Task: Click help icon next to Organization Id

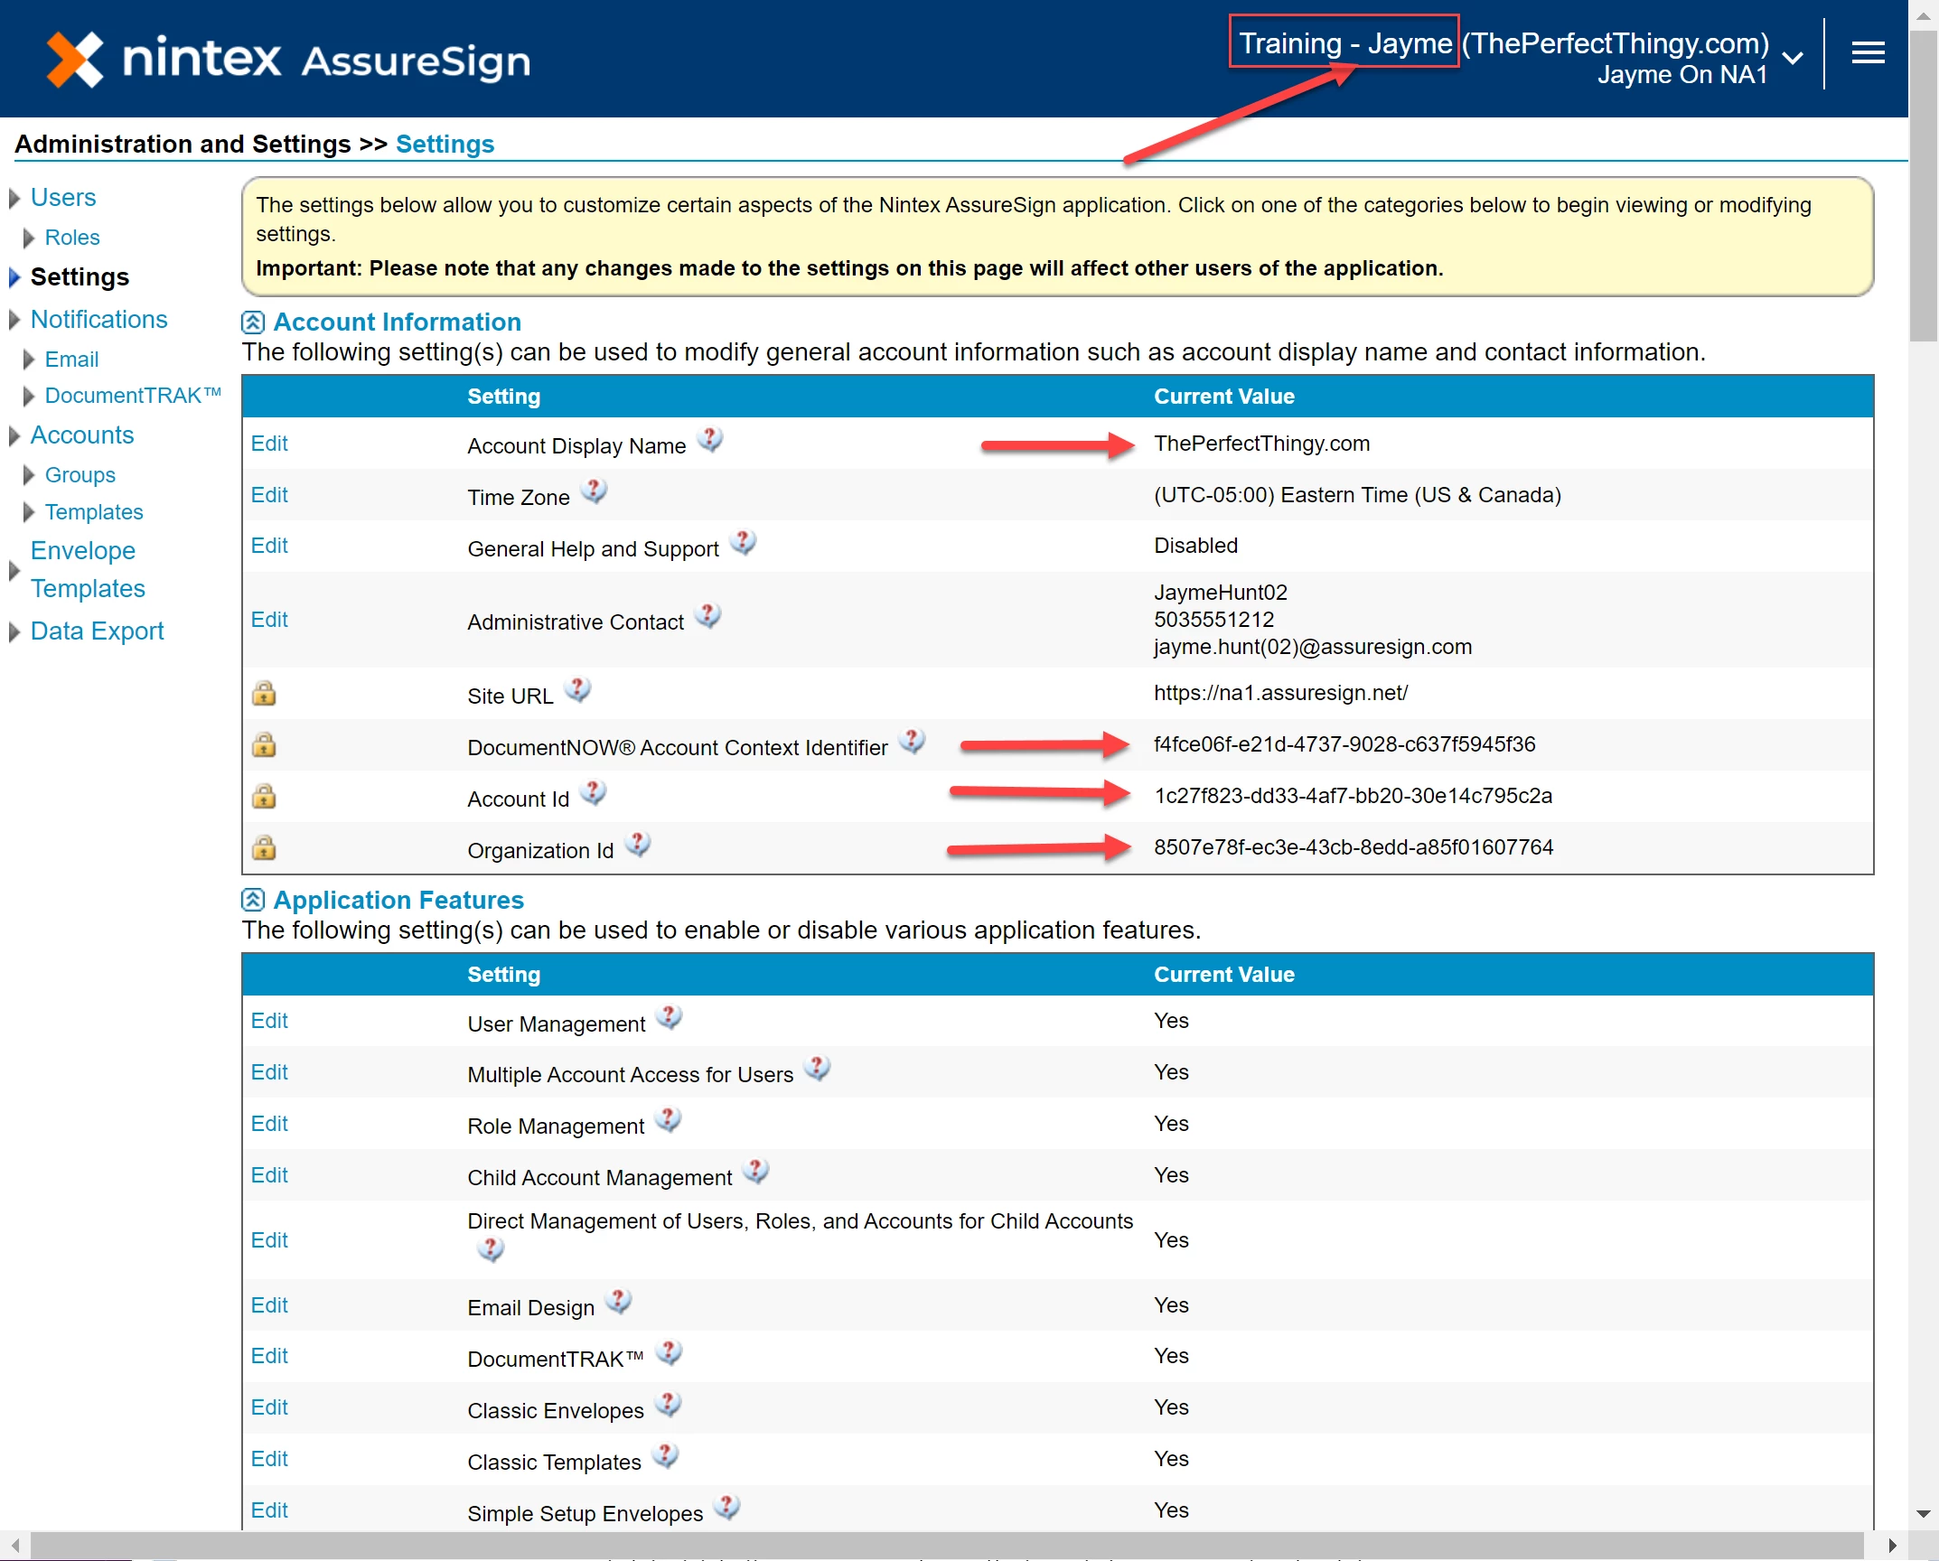Action: (x=638, y=845)
